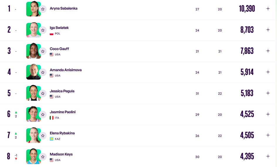Show more details for Jessica Pegula
The image size is (277, 167).
(x=268, y=93)
